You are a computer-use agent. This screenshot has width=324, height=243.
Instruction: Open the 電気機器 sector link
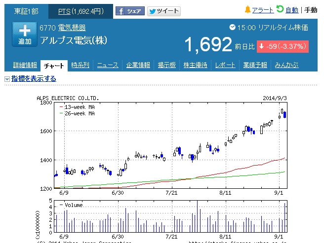72,28
